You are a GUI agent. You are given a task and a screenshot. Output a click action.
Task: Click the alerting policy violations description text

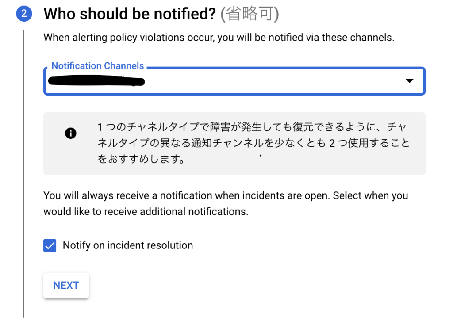pyautogui.click(x=219, y=38)
